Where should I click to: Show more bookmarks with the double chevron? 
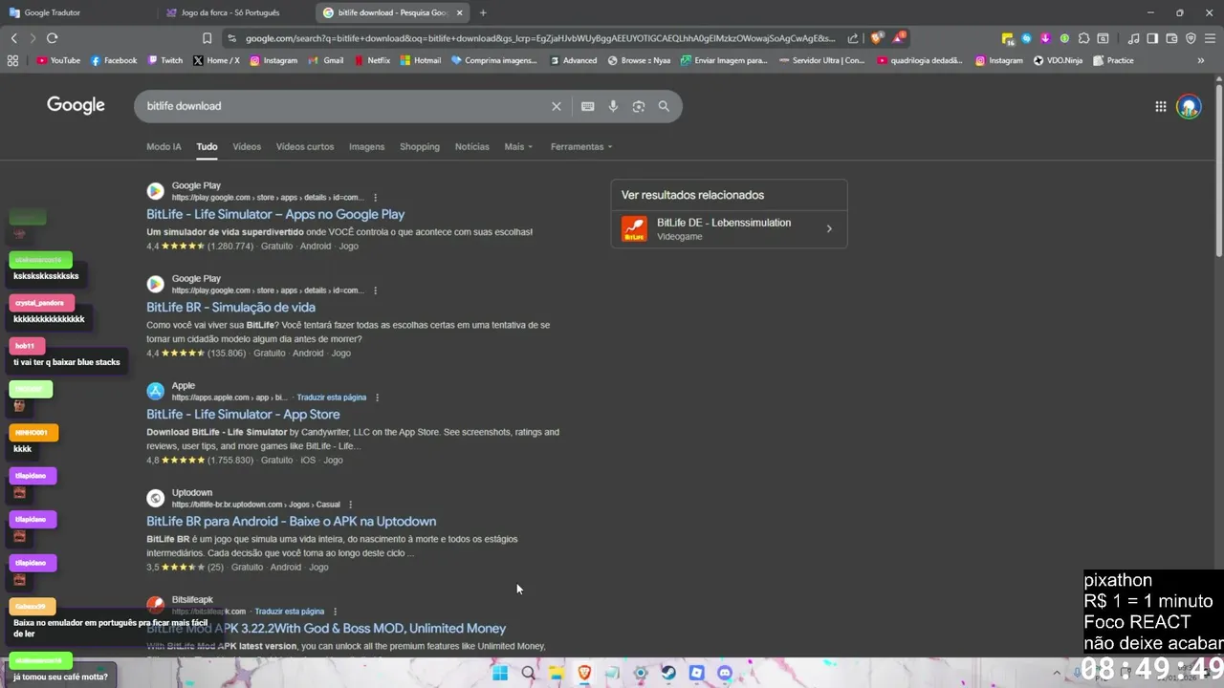pos(1201,60)
